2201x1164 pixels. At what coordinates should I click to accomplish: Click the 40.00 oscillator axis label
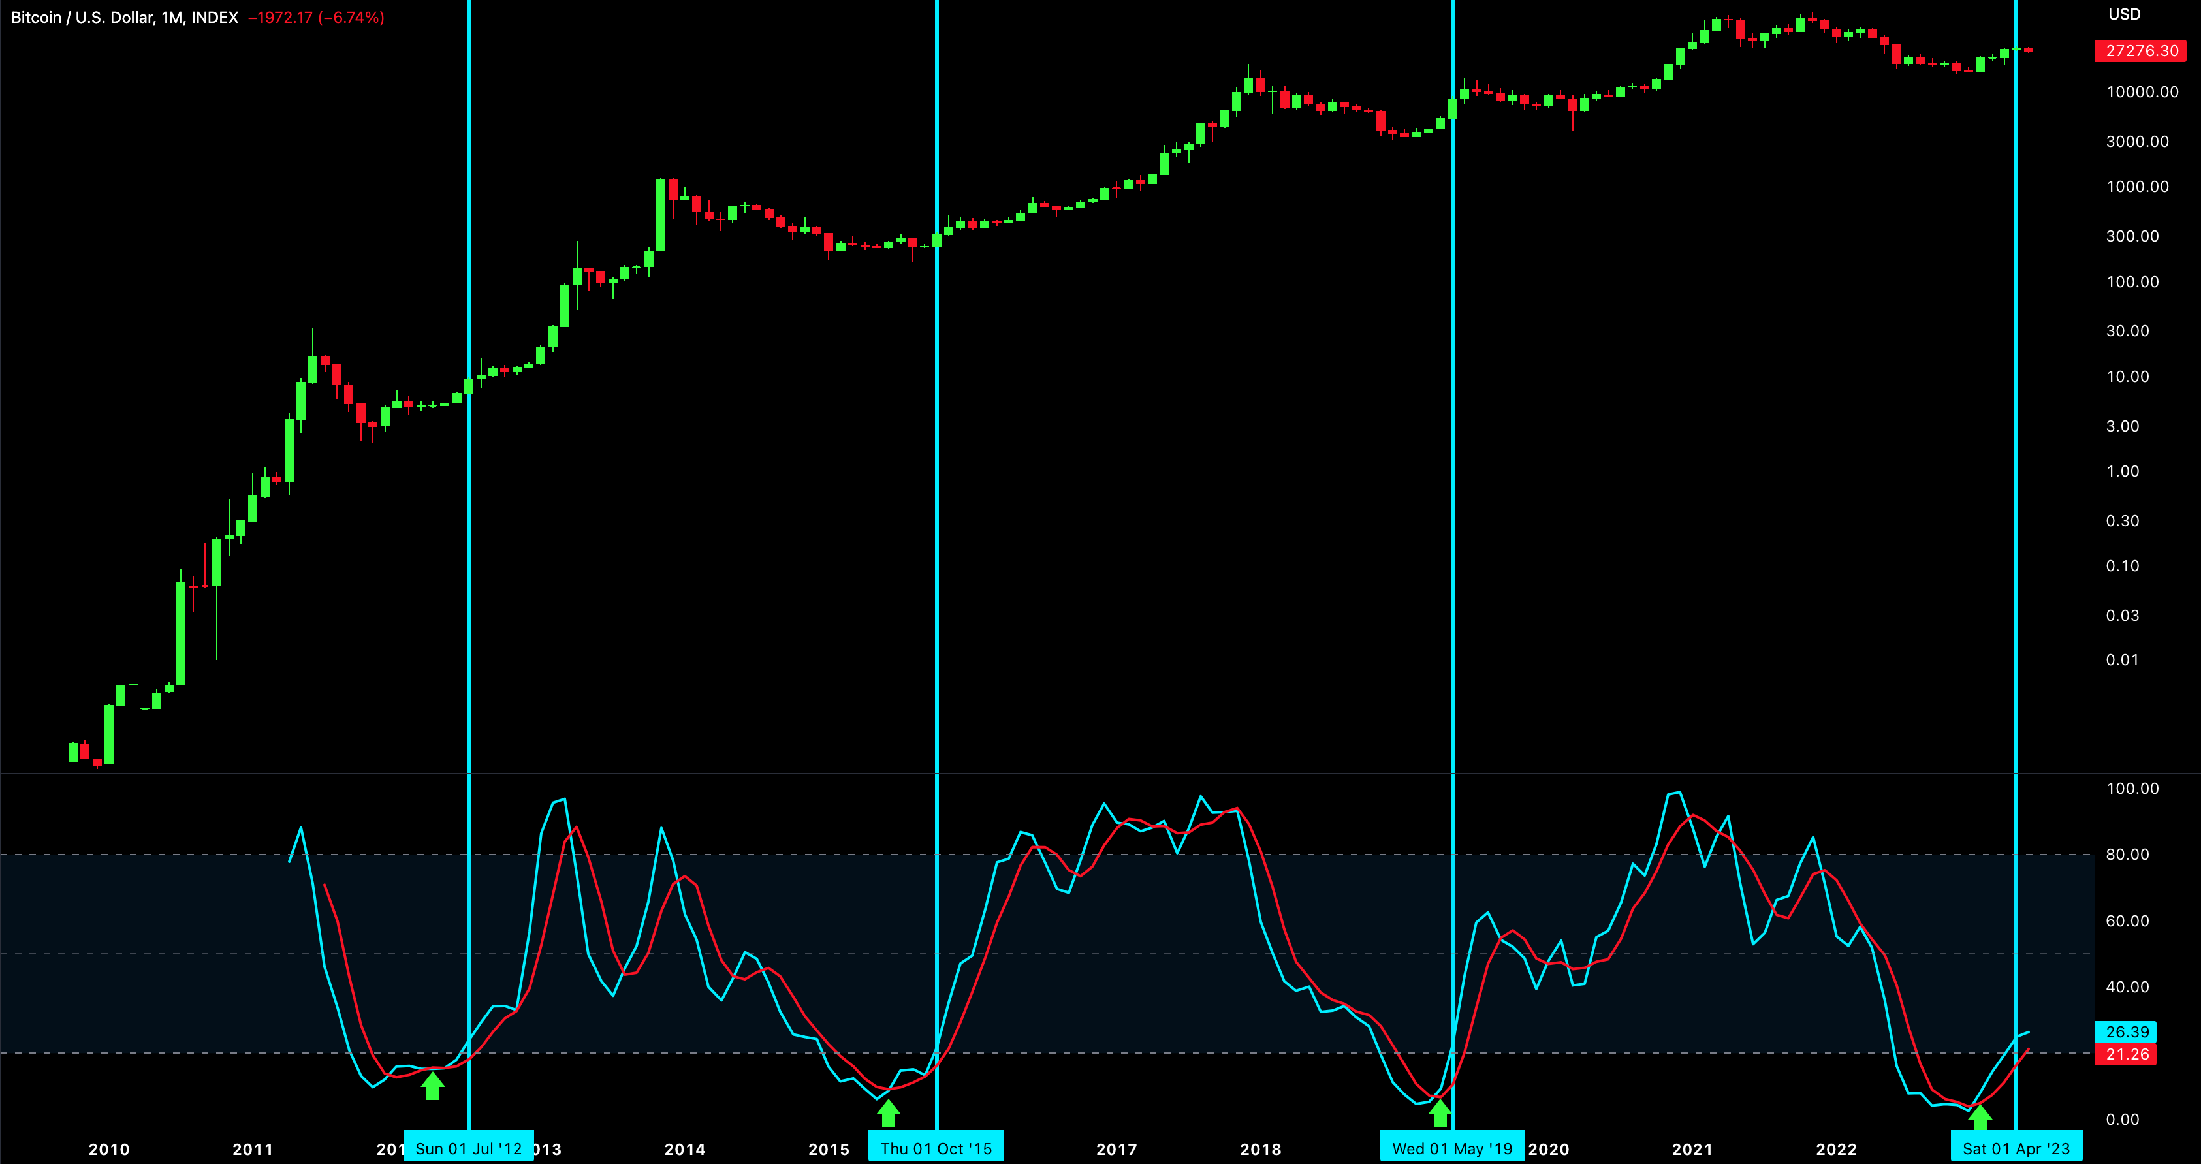point(2127,987)
